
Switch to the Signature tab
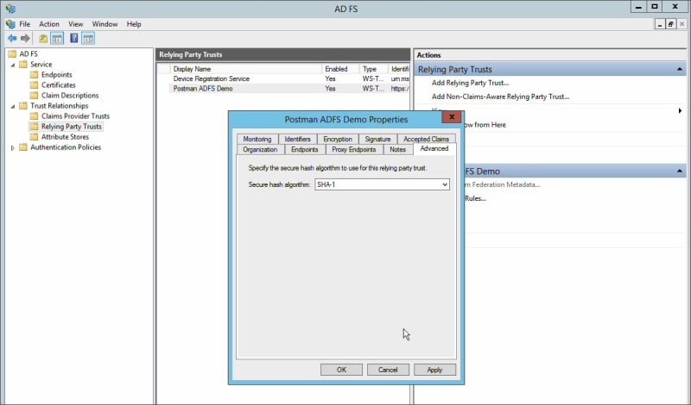coord(377,139)
